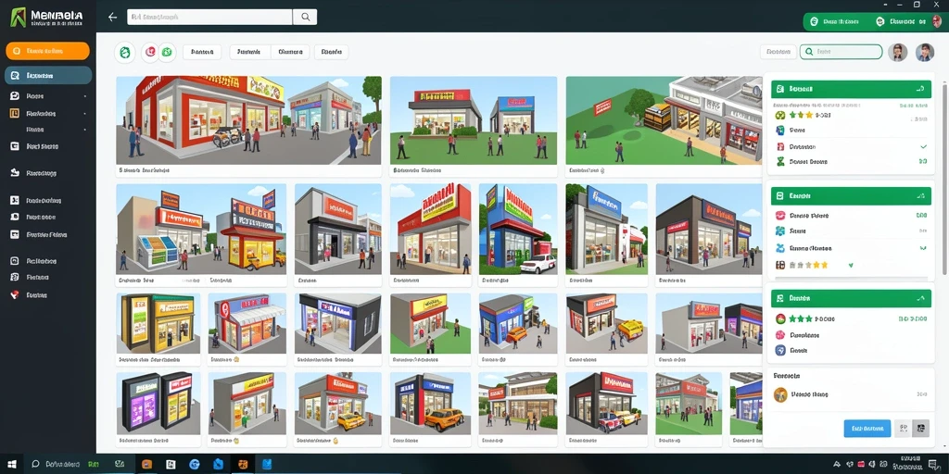Click the blue button at the bottom of the right panel

point(867,429)
